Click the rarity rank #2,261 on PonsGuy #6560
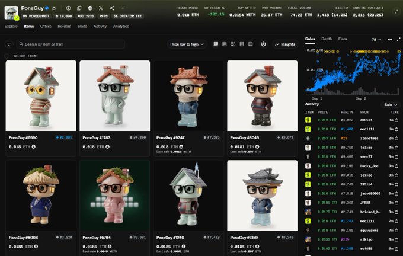 [64, 137]
